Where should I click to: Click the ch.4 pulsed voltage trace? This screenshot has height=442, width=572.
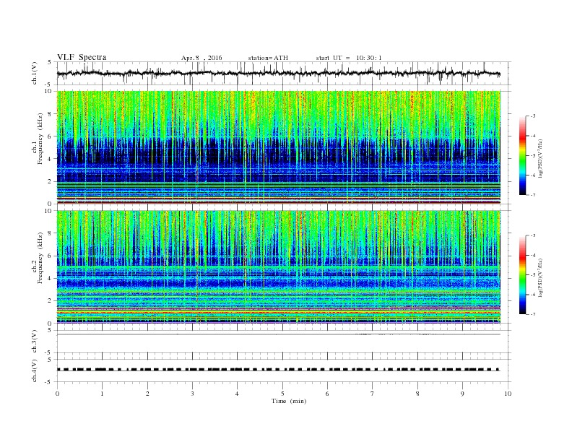coord(279,370)
